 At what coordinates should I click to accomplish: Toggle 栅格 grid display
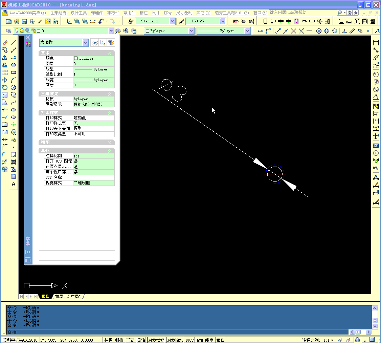coord(119,340)
